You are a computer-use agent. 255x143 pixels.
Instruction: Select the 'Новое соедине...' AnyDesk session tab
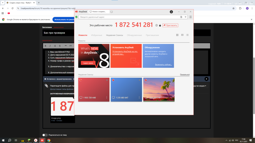[98, 12]
